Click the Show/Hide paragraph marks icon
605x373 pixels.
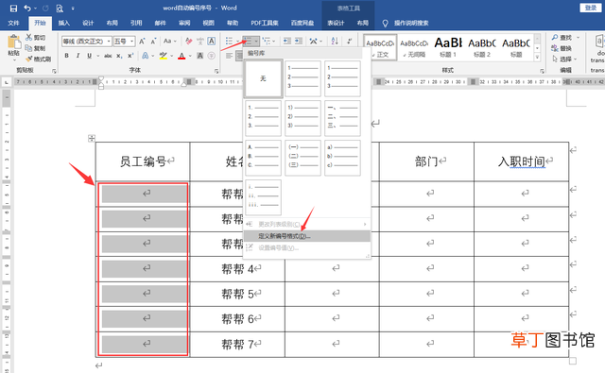pos(349,41)
